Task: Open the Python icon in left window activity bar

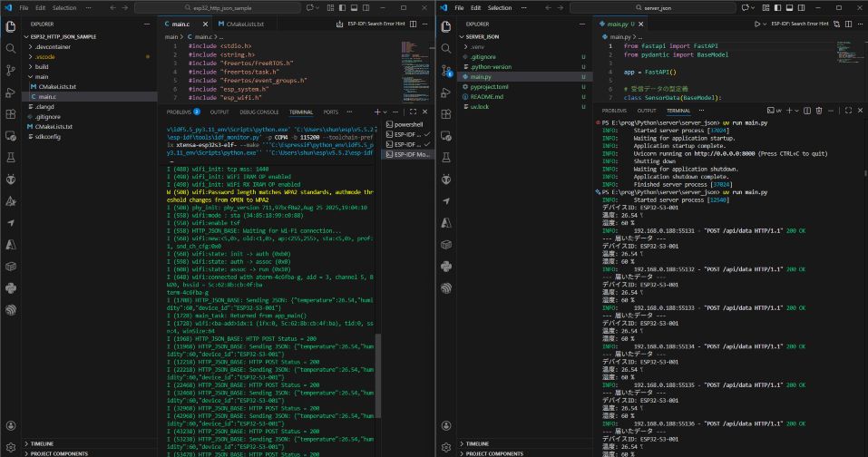Action: coord(11,288)
